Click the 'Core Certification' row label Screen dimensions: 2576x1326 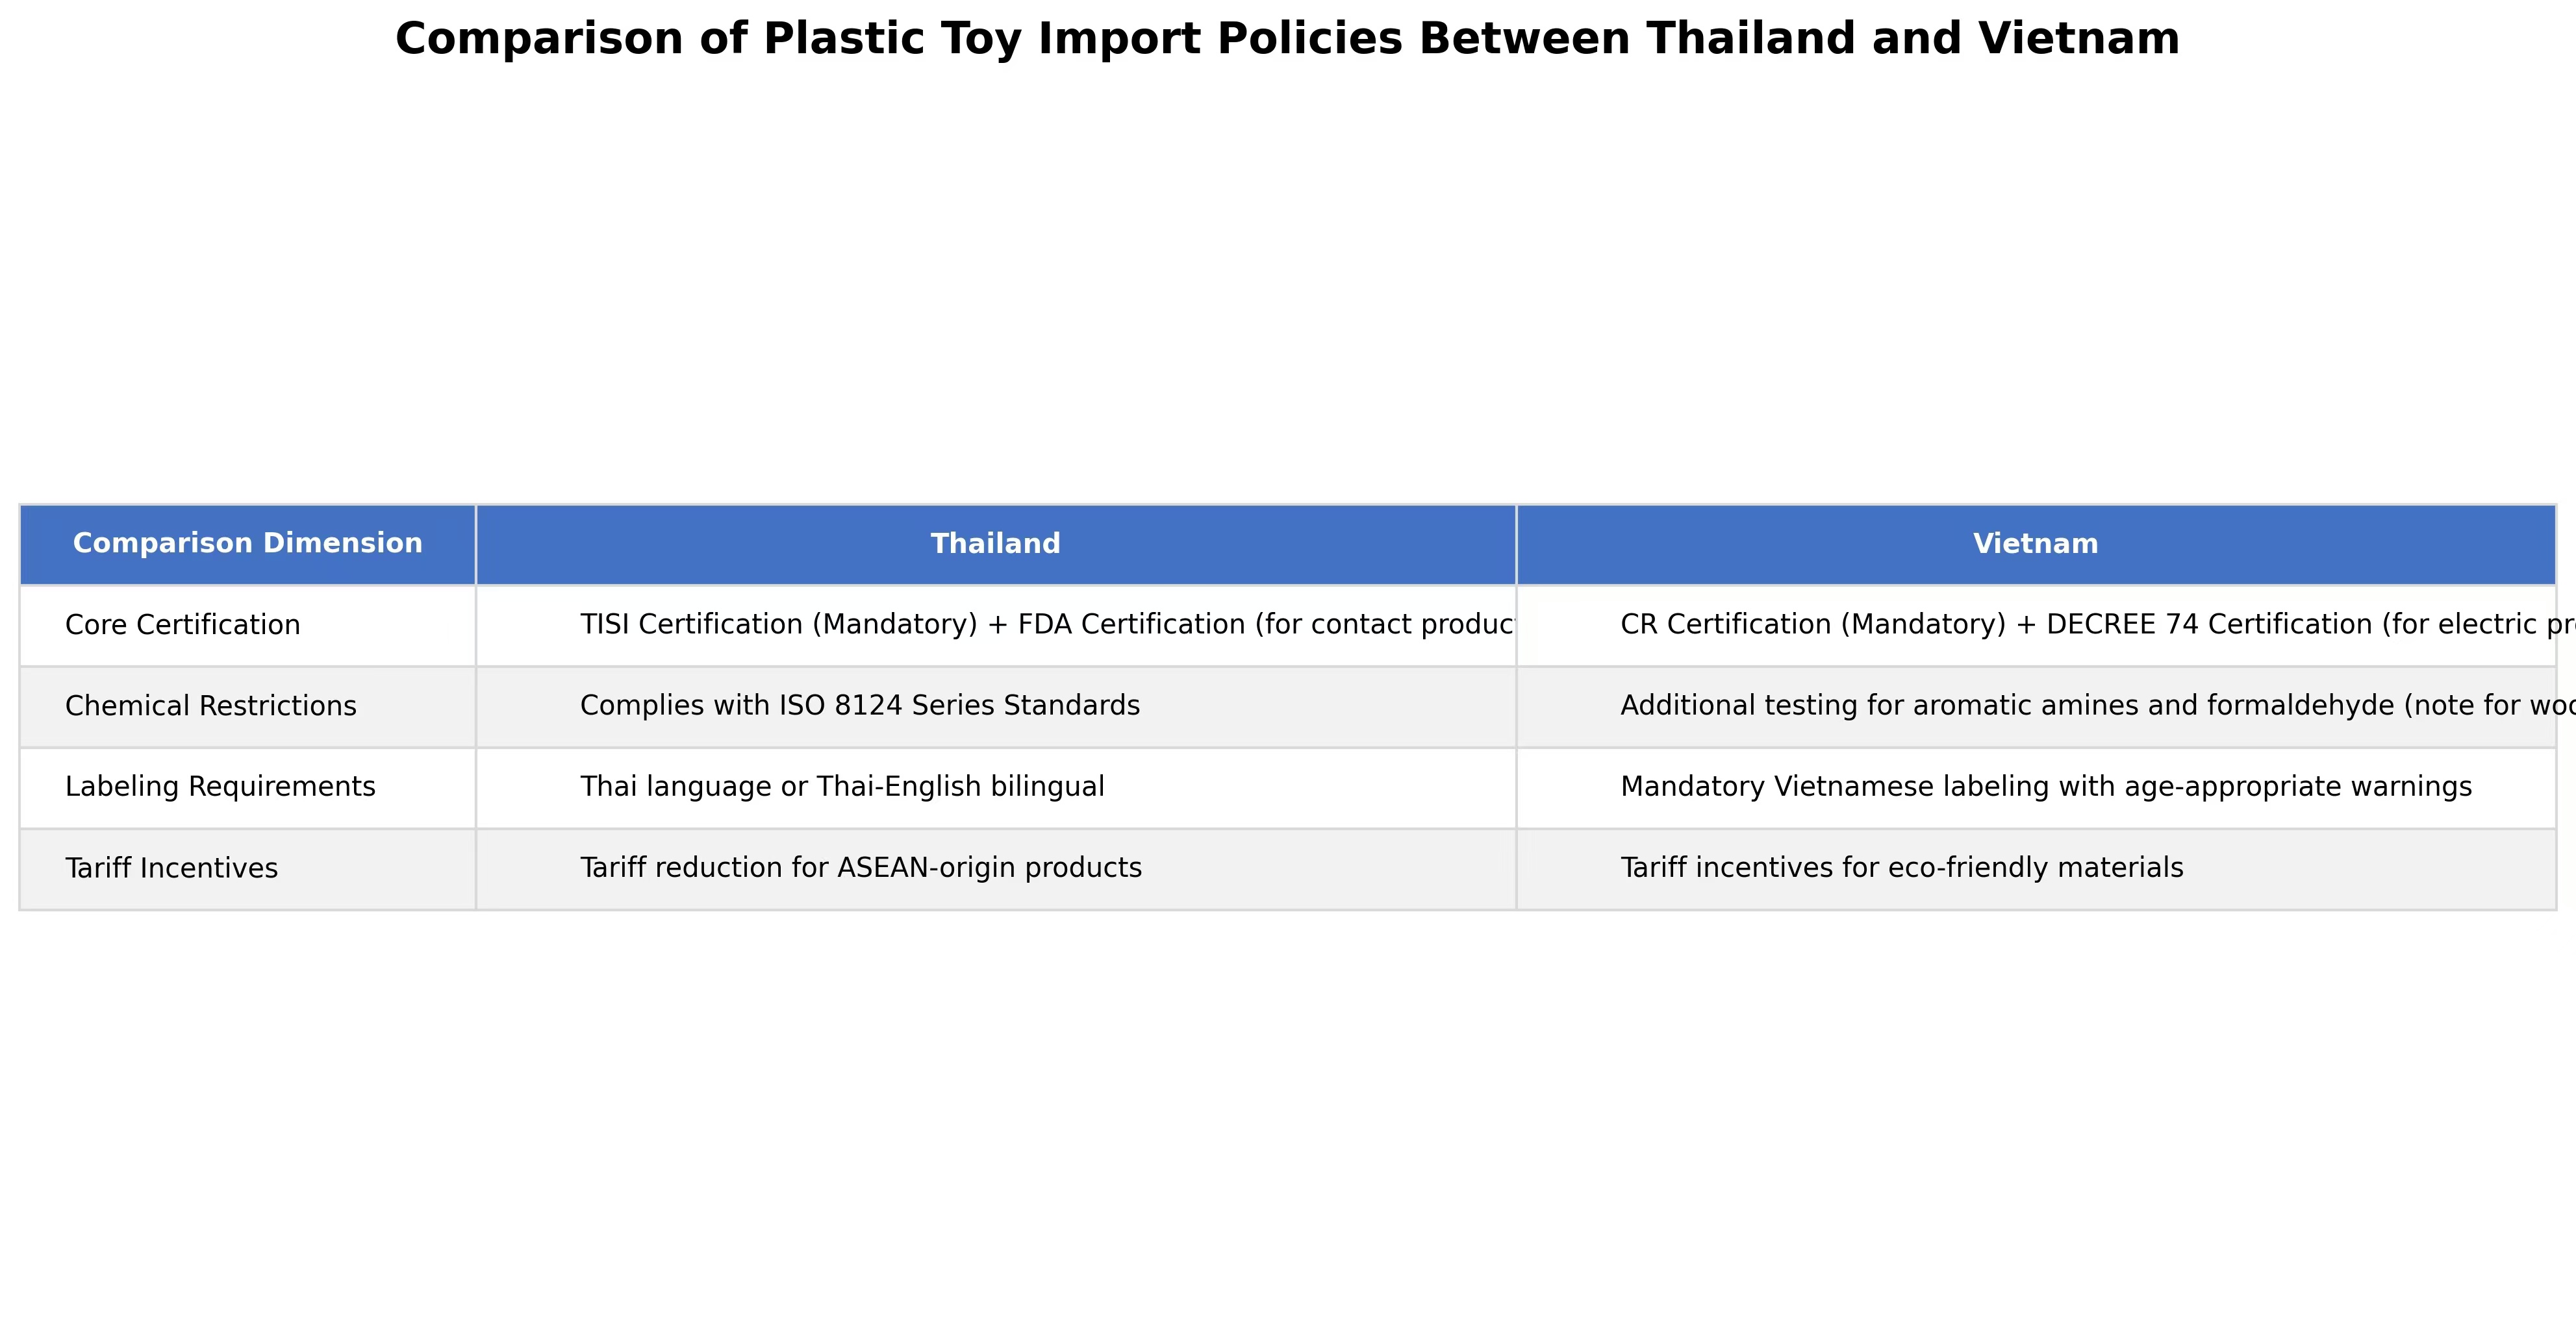click(182, 626)
